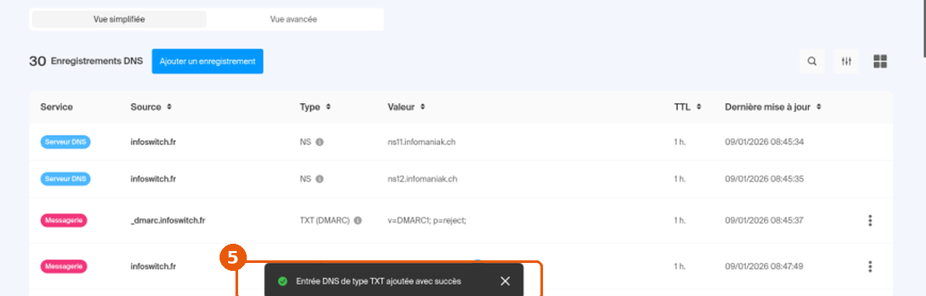Screen dimensions: 926x296
Task: Click Messagerie badge in _dmarc row
Action: click(x=64, y=221)
